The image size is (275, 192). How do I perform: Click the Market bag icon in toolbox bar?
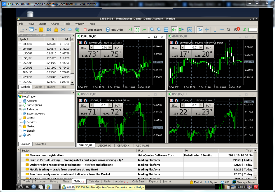coord(191,182)
